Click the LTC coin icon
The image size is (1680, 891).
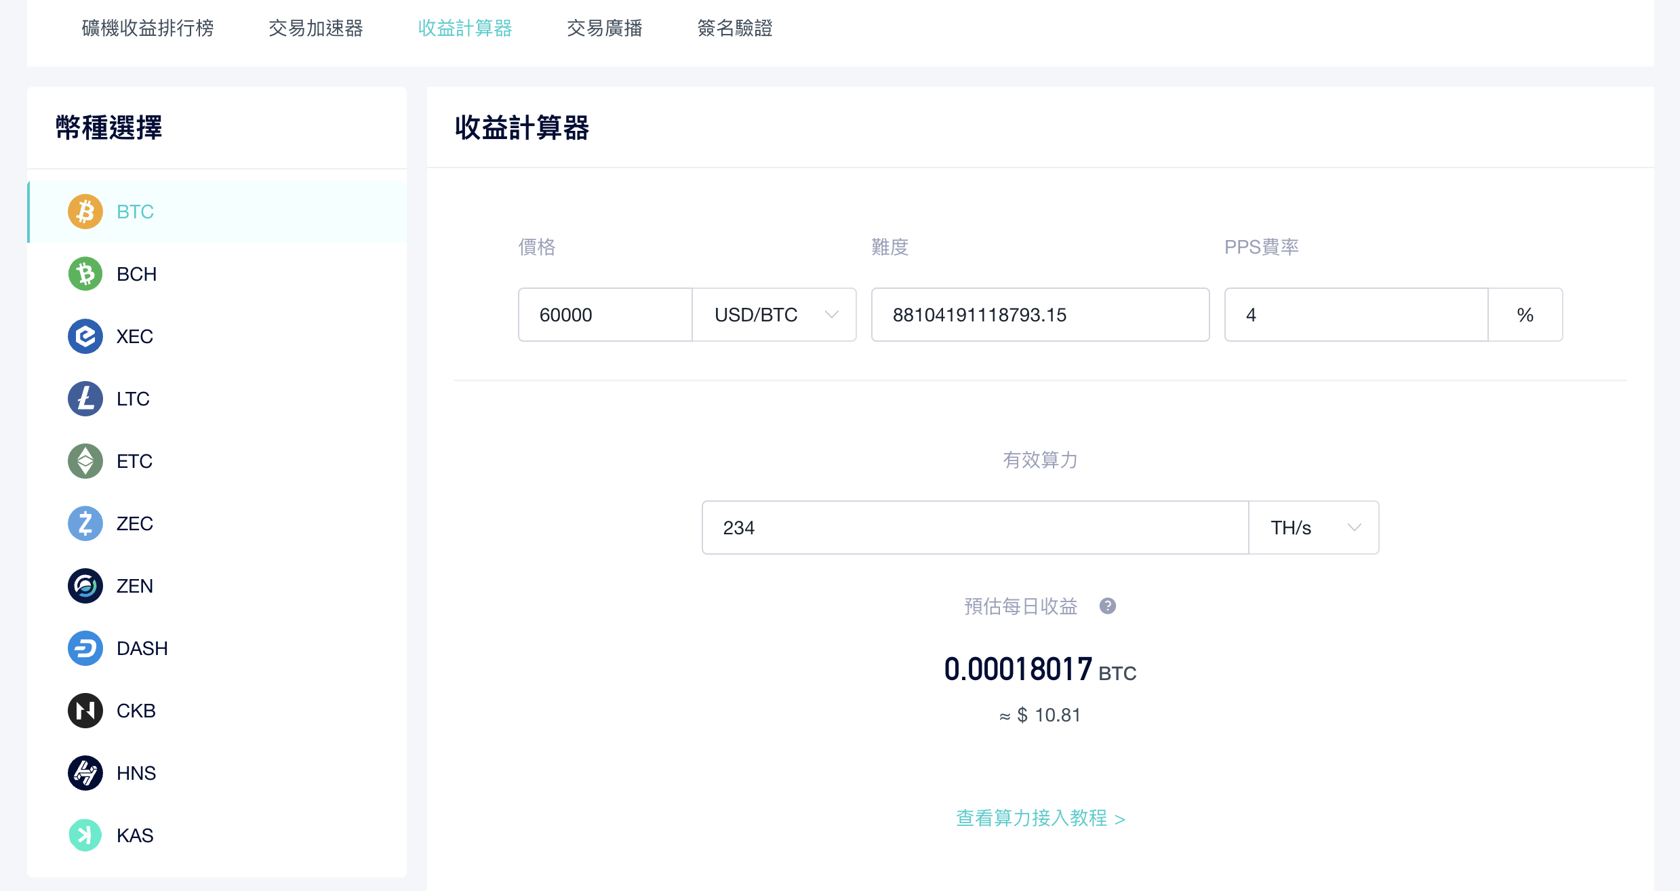(85, 399)
